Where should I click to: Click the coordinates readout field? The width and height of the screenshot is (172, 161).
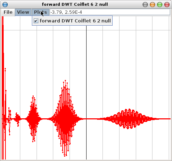point(110,12)
